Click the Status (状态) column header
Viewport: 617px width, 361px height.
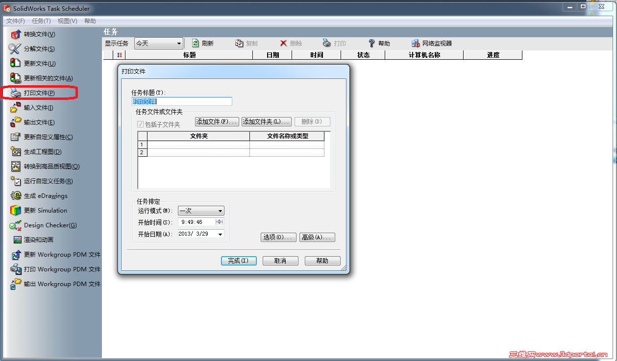(363, 55)
